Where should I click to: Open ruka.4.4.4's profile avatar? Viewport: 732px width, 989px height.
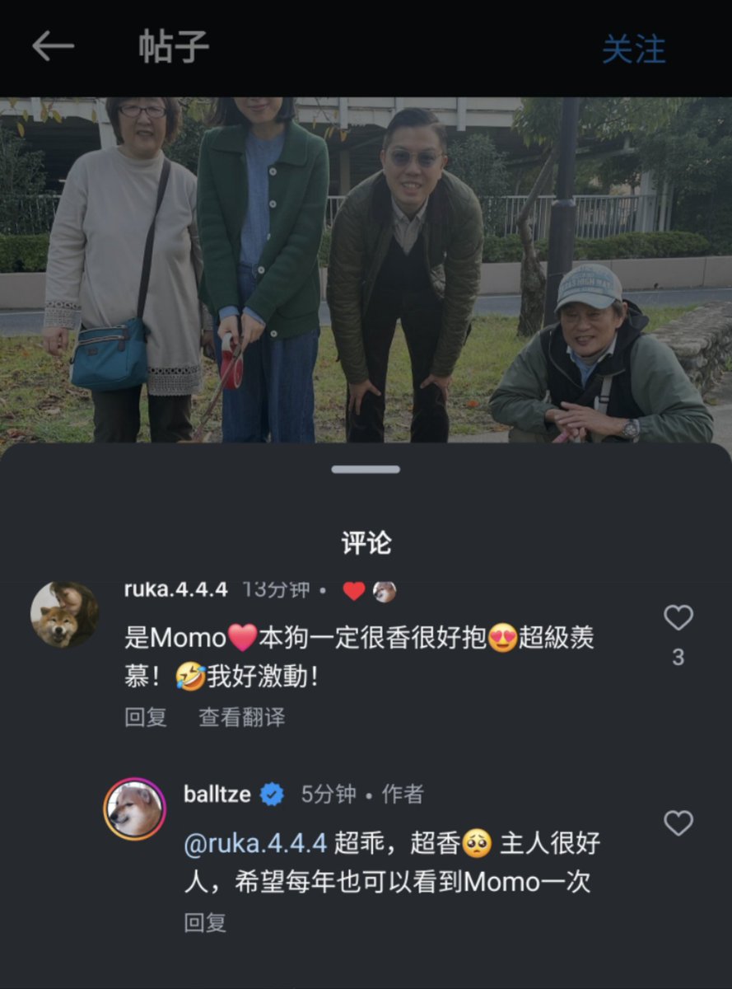coord(64,614)
